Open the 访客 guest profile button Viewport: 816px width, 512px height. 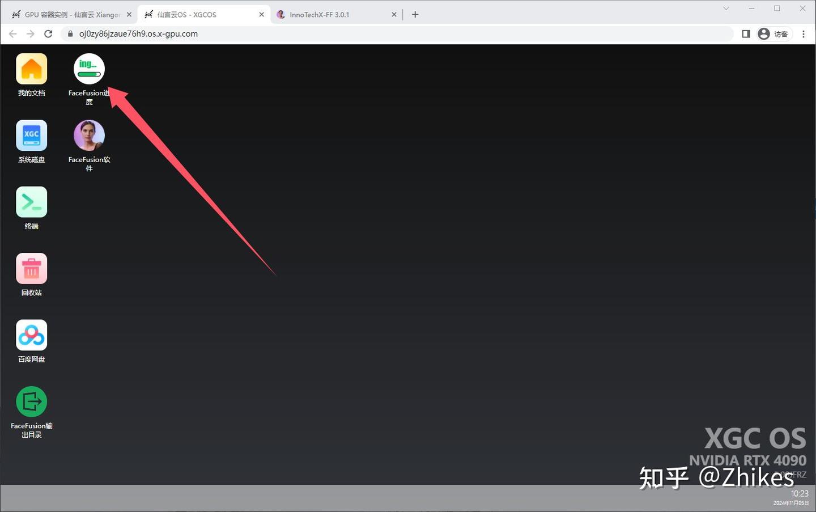(773, 34)
